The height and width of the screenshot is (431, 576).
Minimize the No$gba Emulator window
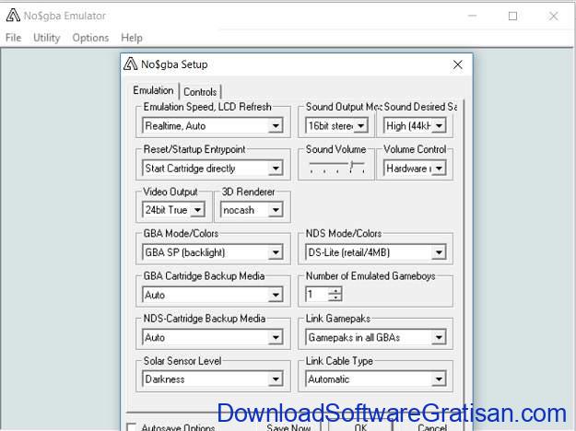(473, 17)
